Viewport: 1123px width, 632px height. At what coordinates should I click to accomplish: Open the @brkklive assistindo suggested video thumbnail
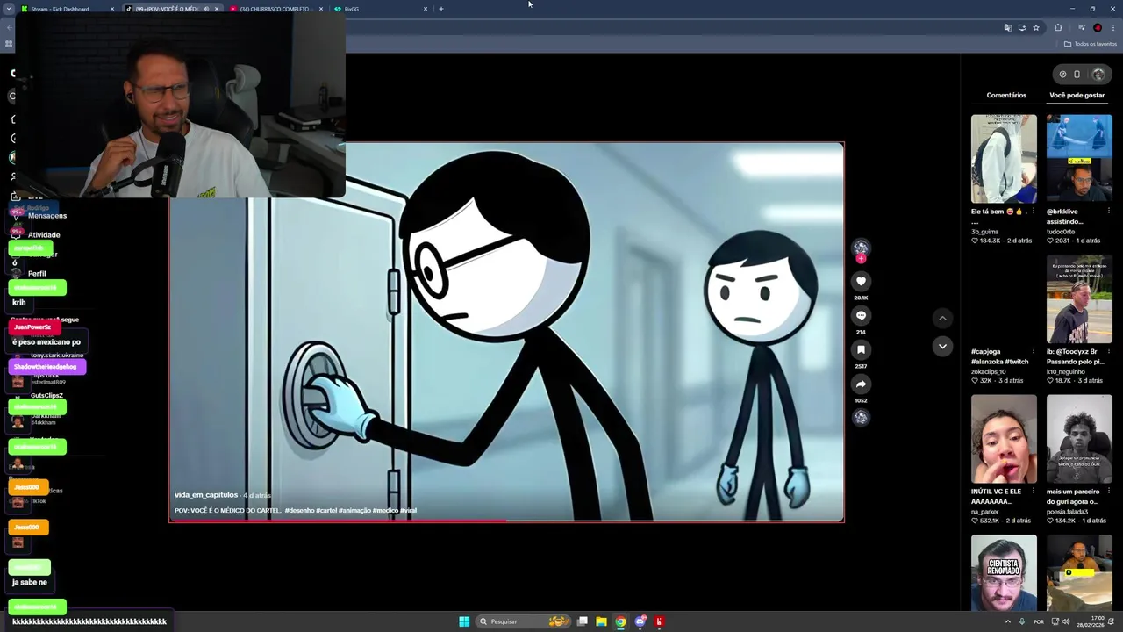click(x=1079, y=159)
